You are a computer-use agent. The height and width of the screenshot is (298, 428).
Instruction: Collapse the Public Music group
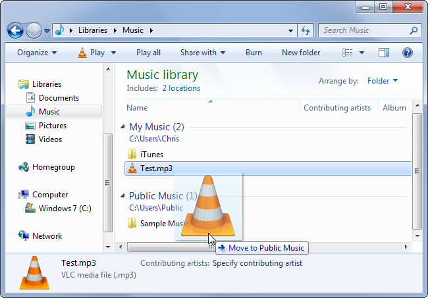coord(123,195)
